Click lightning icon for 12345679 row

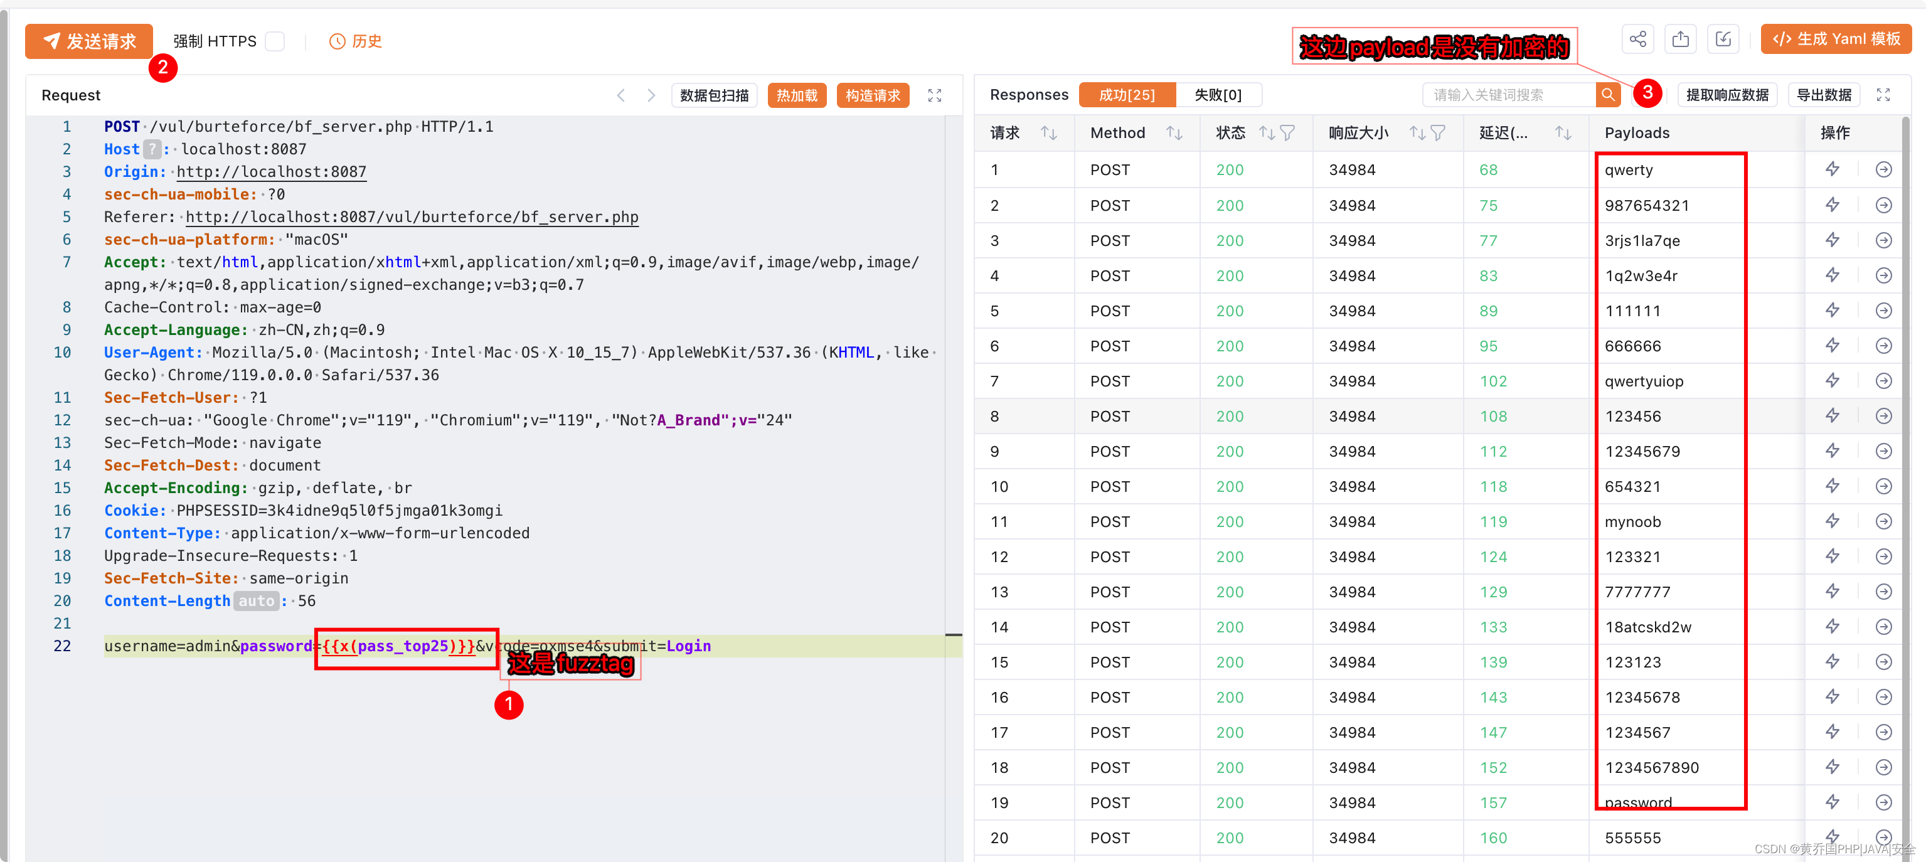pyautogui.click(x=1832, y=451)
